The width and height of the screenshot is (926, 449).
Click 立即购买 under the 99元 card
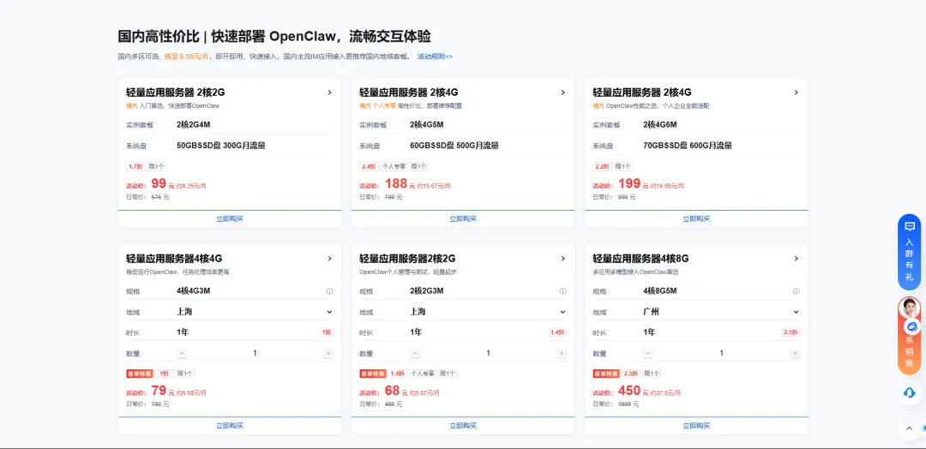230,219
